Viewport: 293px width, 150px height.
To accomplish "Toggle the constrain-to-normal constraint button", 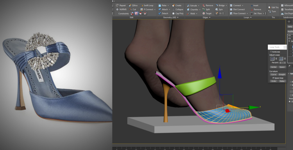I will point(145,13).
